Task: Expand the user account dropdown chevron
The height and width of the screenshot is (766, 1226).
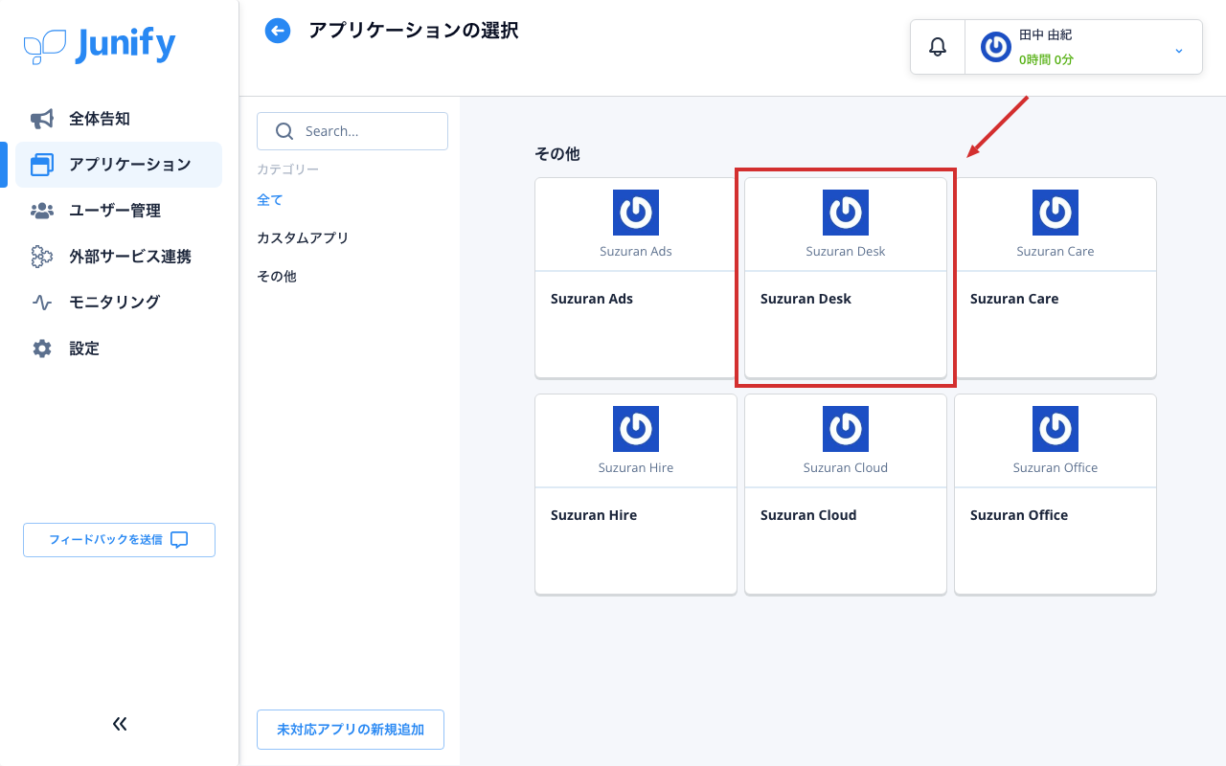Action: pos(1179,50)
